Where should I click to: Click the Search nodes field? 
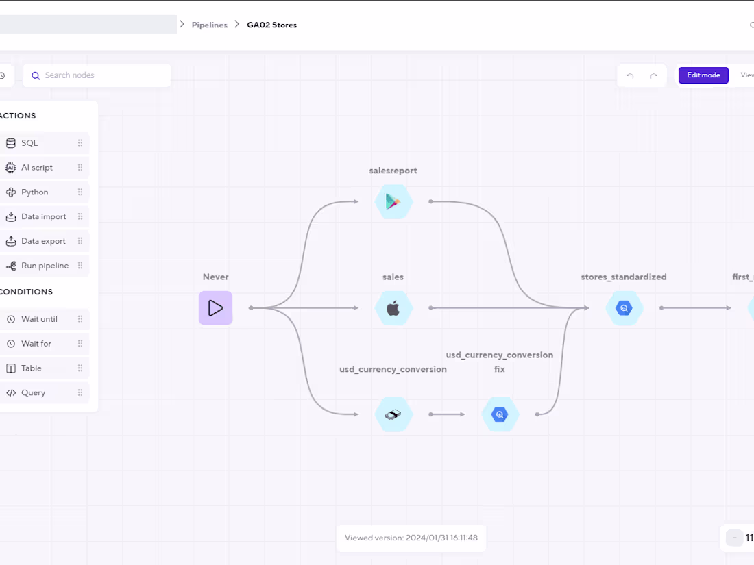(96, 75)
